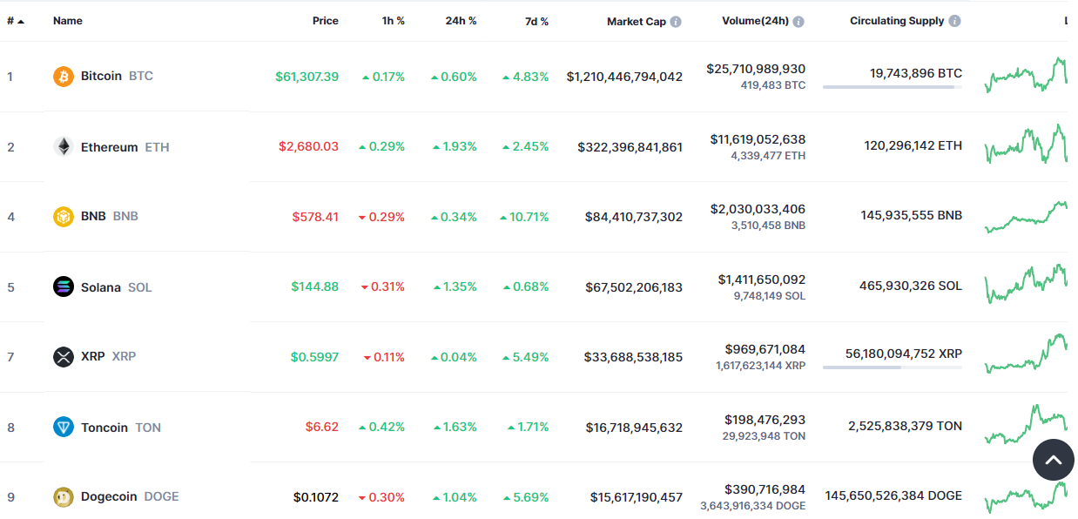Click the Bitcoin logo icon

coord(64,77)
